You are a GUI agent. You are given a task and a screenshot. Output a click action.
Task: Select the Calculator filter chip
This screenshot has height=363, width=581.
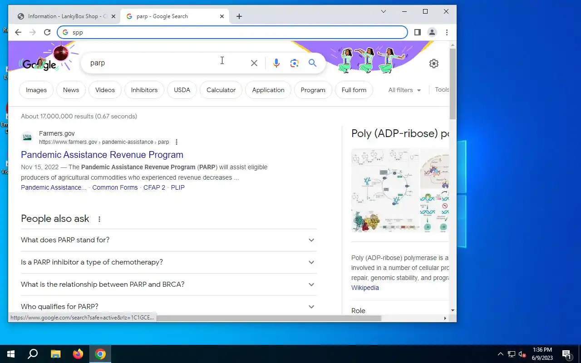click(x=221, y=90)
